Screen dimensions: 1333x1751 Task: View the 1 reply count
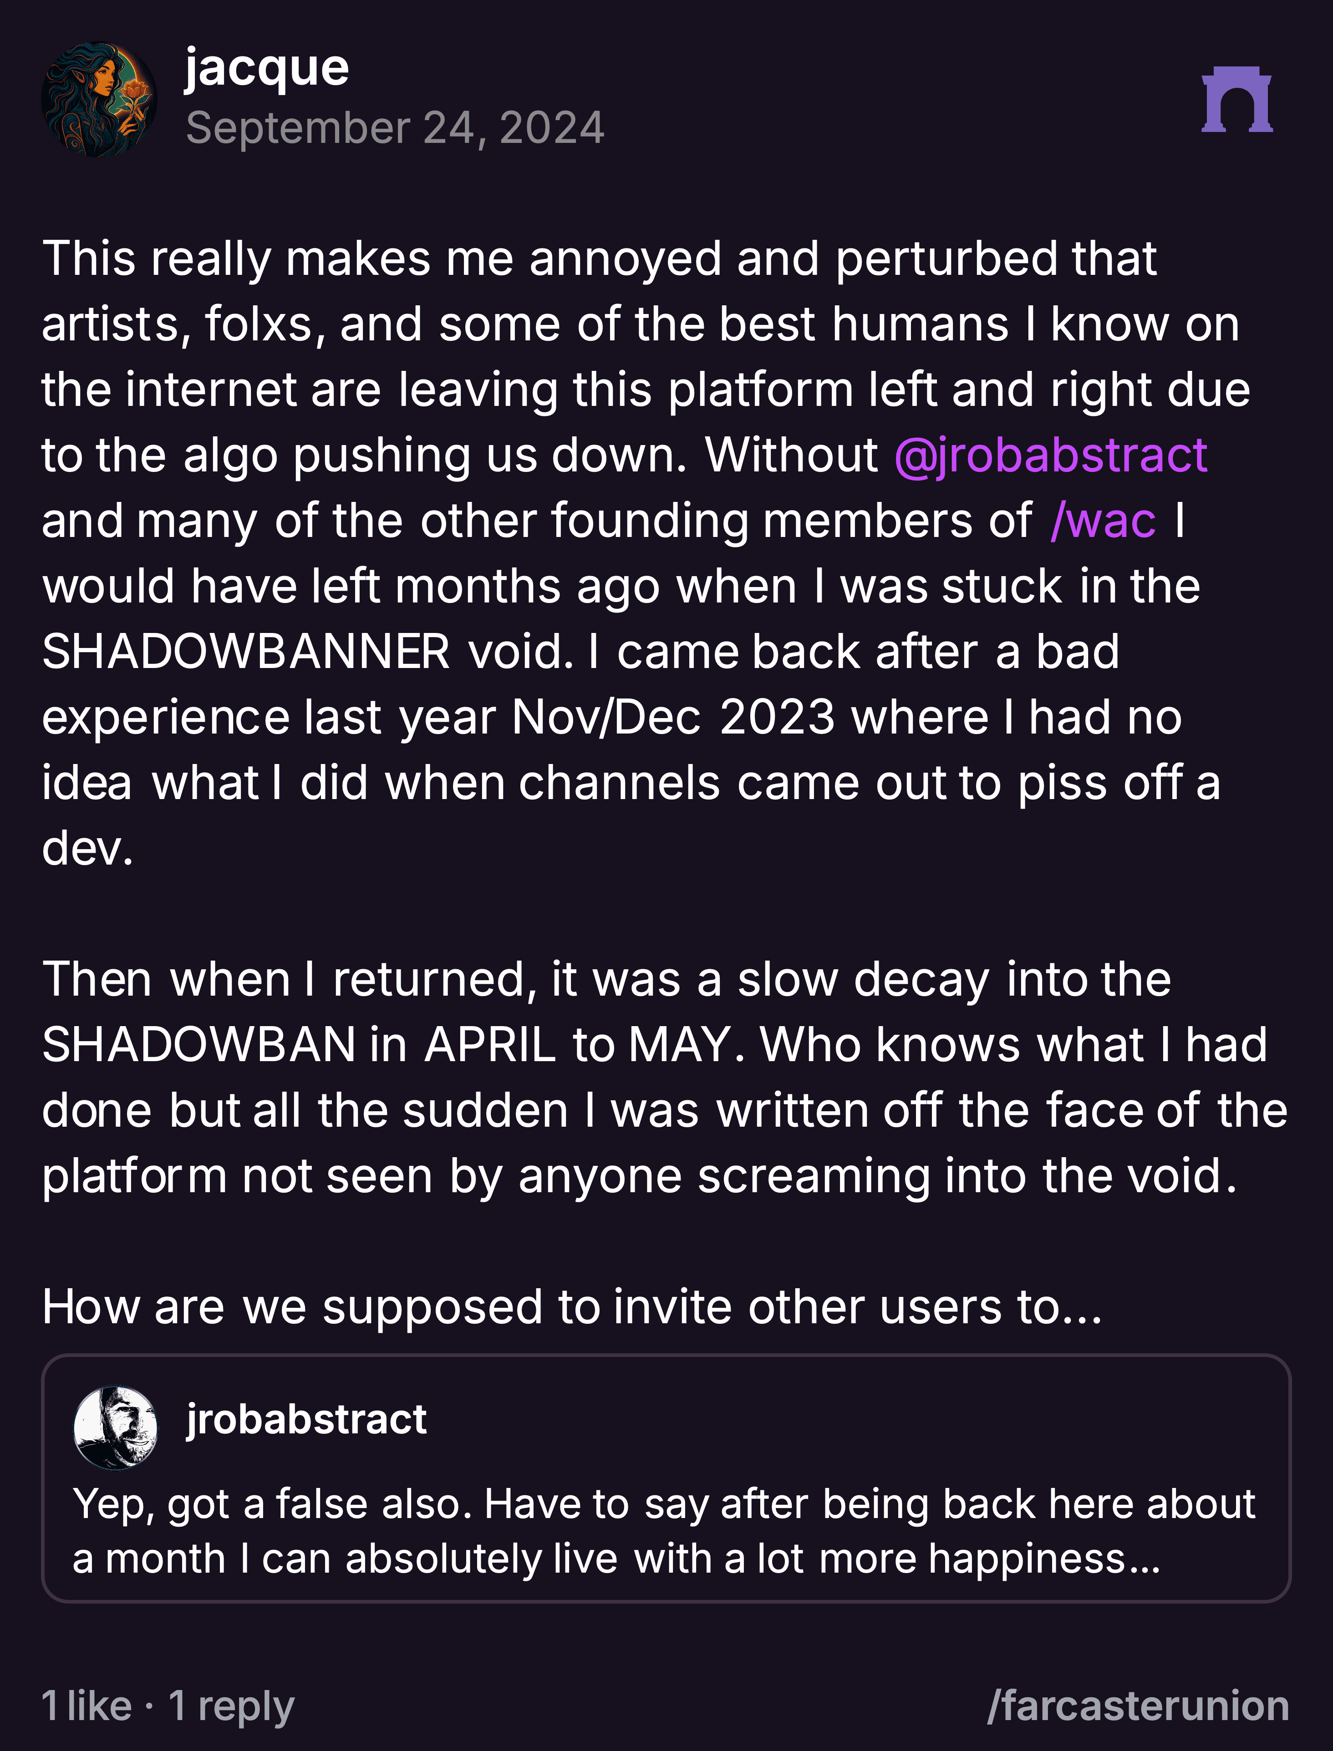(231, 1706)
